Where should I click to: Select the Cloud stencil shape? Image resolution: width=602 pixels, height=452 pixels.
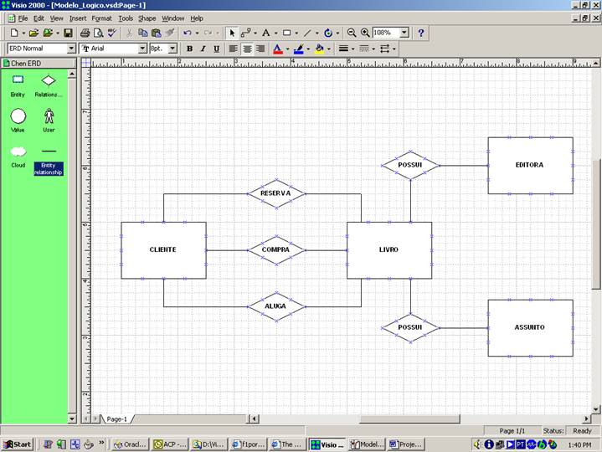pyautogui.click(x=18, y=152)
